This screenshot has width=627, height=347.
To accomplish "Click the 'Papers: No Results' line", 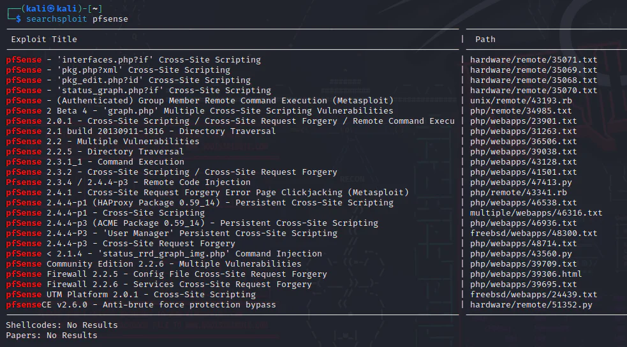I will [52, 335].
